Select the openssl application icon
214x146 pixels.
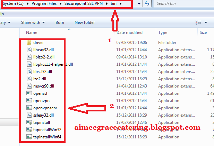29,93
